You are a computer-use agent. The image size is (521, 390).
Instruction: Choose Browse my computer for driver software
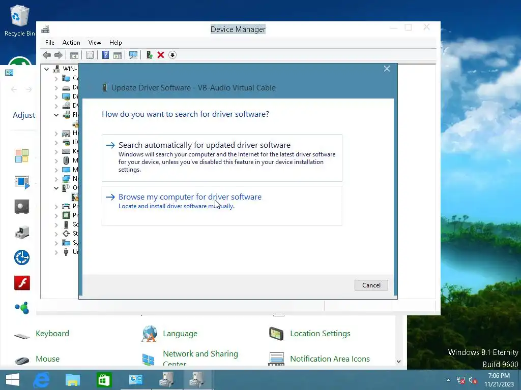pyautogui.click(x=222, y=206)
